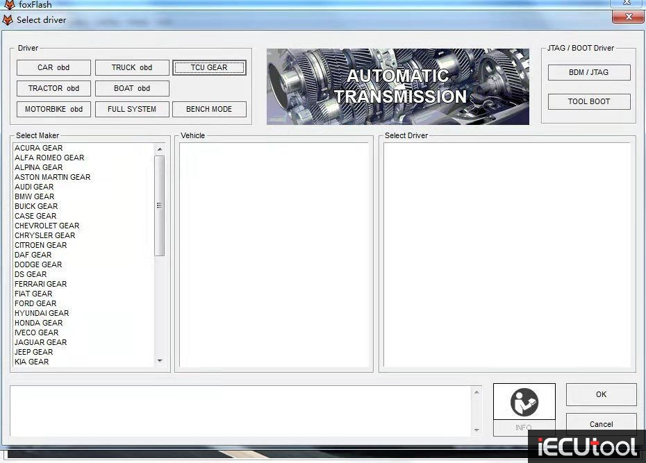
Task: Select BUICK GEAR maker
Action: pos(36,206)
